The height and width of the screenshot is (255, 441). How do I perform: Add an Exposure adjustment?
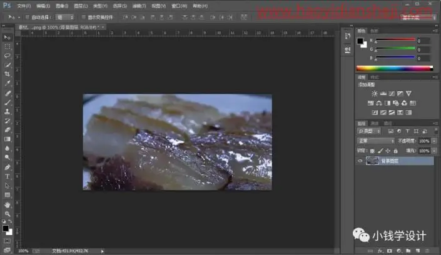coord(400,93)
